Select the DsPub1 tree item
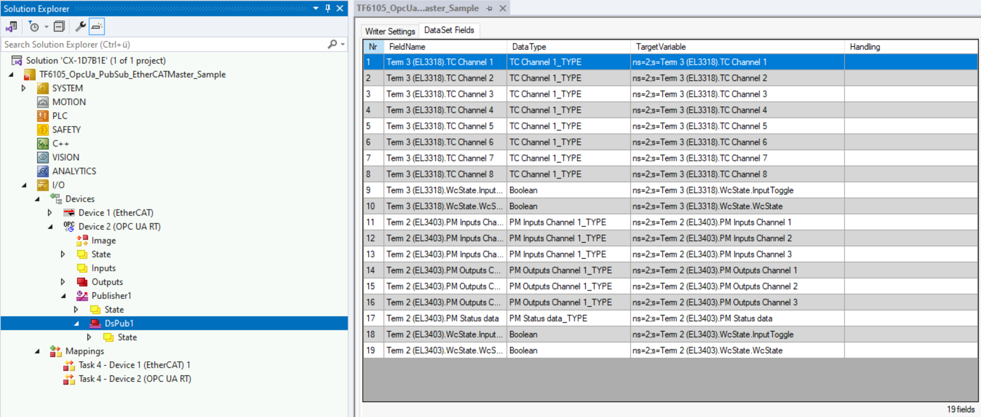Image resolution: width=981 pixels, height=417 pixels. click(119, 323)
